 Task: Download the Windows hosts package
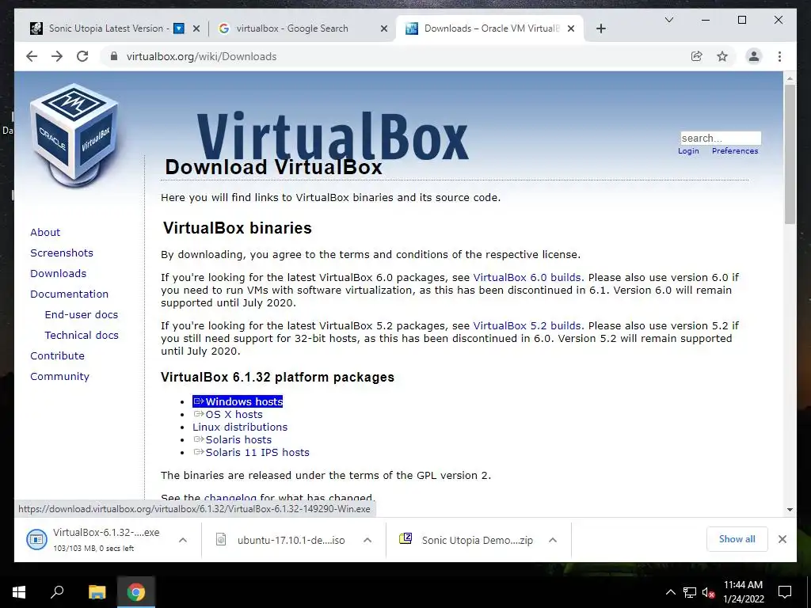click(238, 401)
